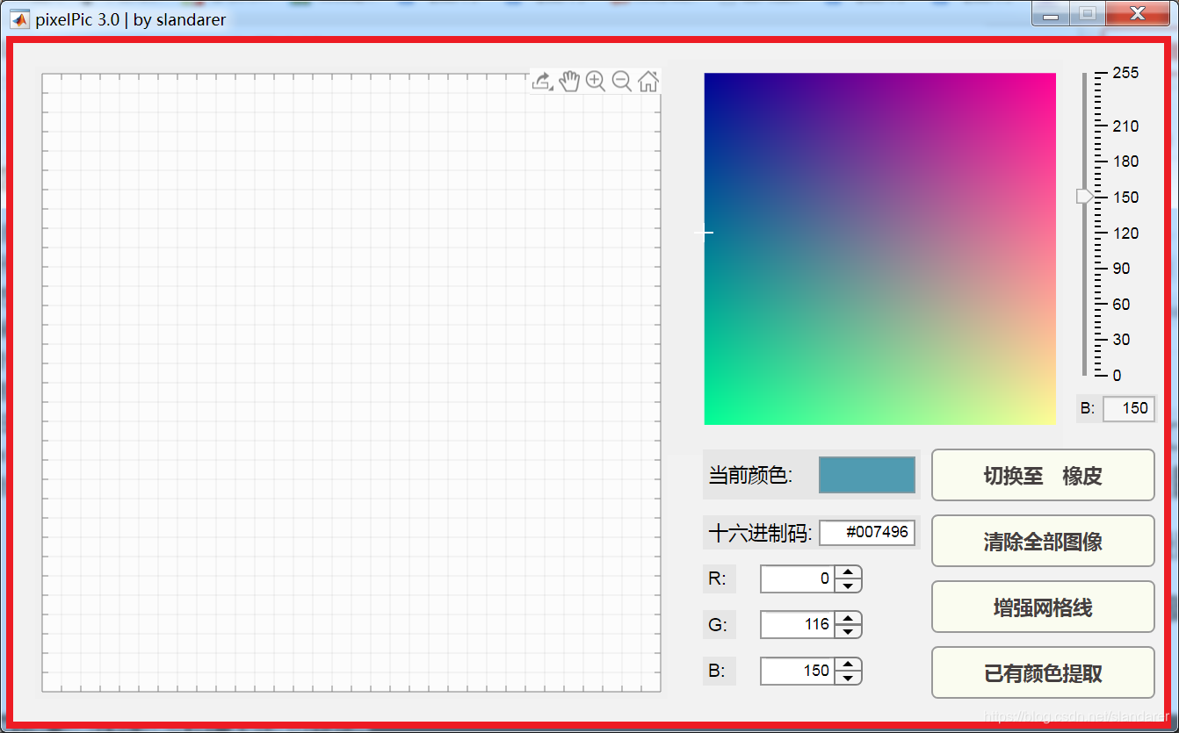Click the B spinner field showing 150
The height and width of the screenshot is (733, 1179).
(798, 671)
